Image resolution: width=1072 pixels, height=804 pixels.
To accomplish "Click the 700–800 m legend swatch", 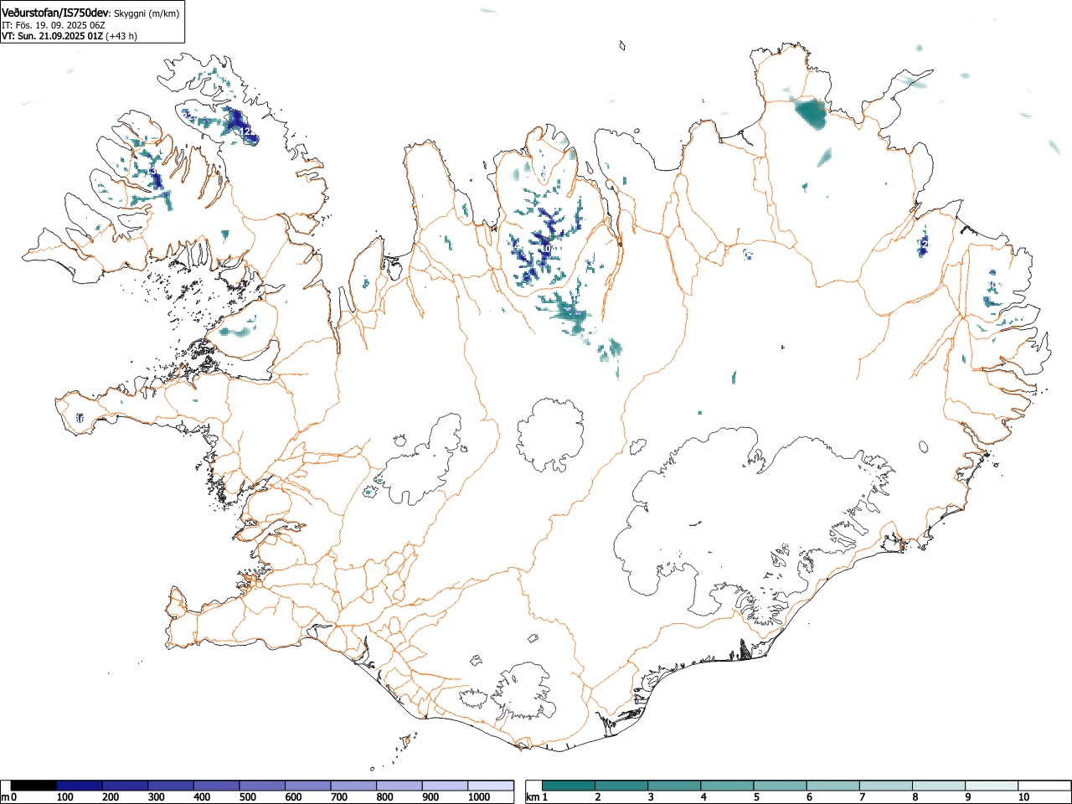I will point(353,786).
